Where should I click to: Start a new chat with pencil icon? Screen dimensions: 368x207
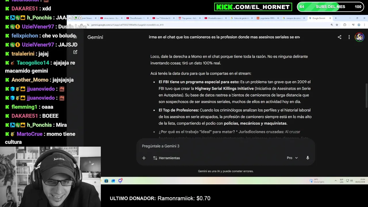tap(75, 52)
